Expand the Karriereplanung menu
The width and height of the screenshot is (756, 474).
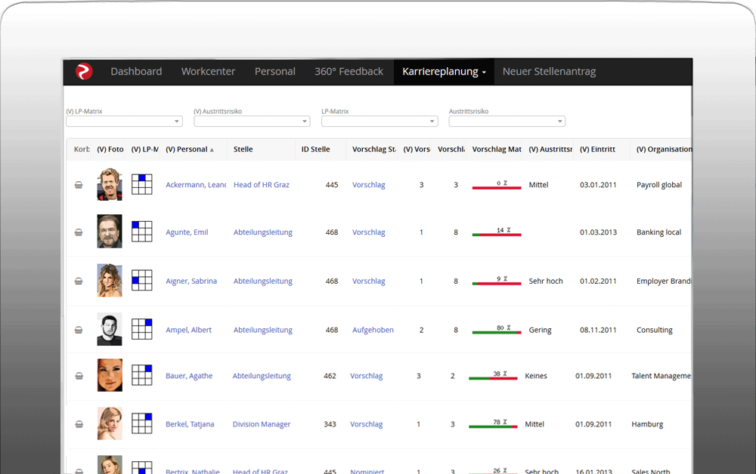(x=444, y=72)
